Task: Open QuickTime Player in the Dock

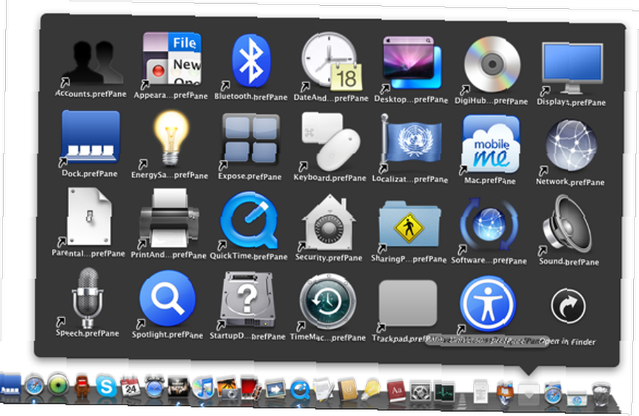Action: tap(300, 390)
